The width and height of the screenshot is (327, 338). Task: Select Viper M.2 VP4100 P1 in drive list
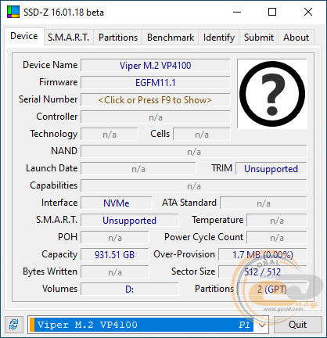pos(142,325)
